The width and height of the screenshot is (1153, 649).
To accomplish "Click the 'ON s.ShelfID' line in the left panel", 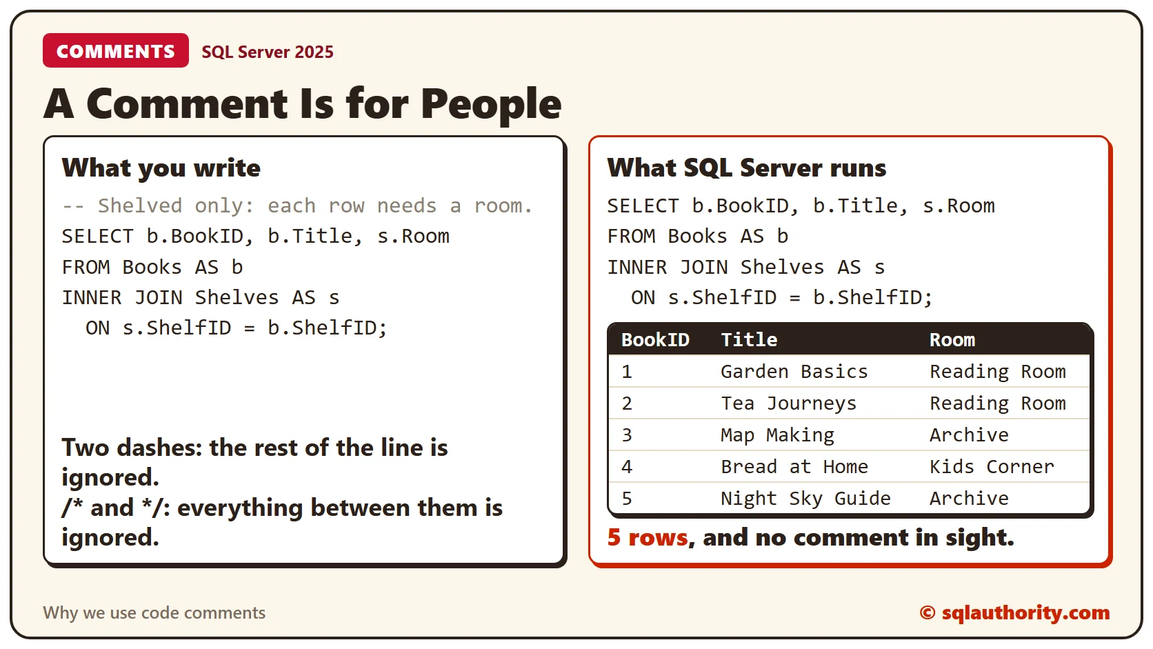I will tap(237, 328).
